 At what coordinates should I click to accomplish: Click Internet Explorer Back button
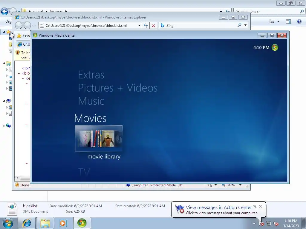click(x=19, y=26)
